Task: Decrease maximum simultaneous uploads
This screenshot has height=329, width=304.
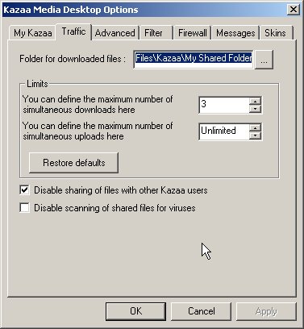Action: click(255, 135)
